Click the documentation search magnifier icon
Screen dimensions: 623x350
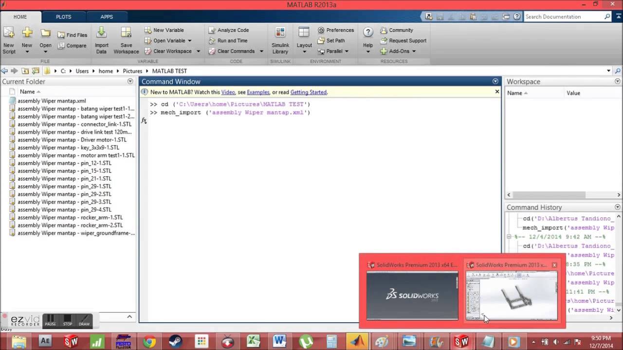(x=607, y=17)
